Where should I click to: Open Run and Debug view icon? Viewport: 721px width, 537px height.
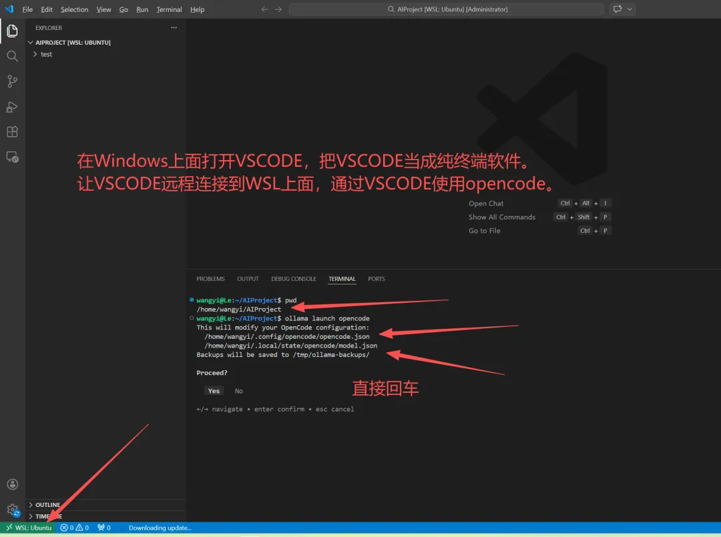[13, 107]
